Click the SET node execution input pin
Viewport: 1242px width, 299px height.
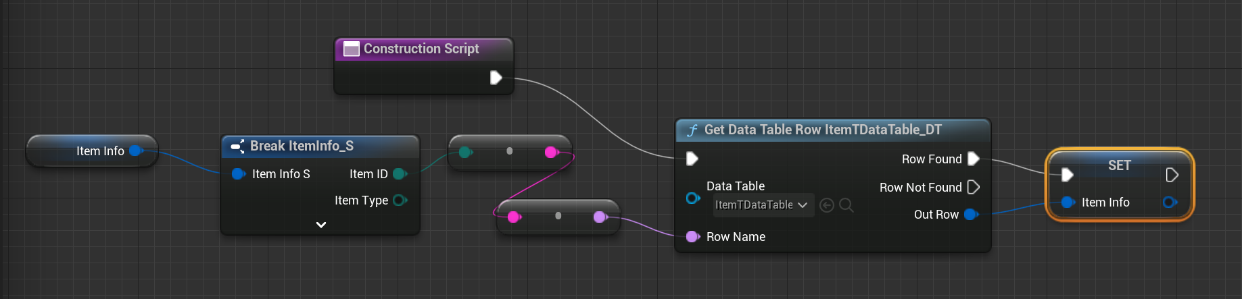pos(1068,175)
